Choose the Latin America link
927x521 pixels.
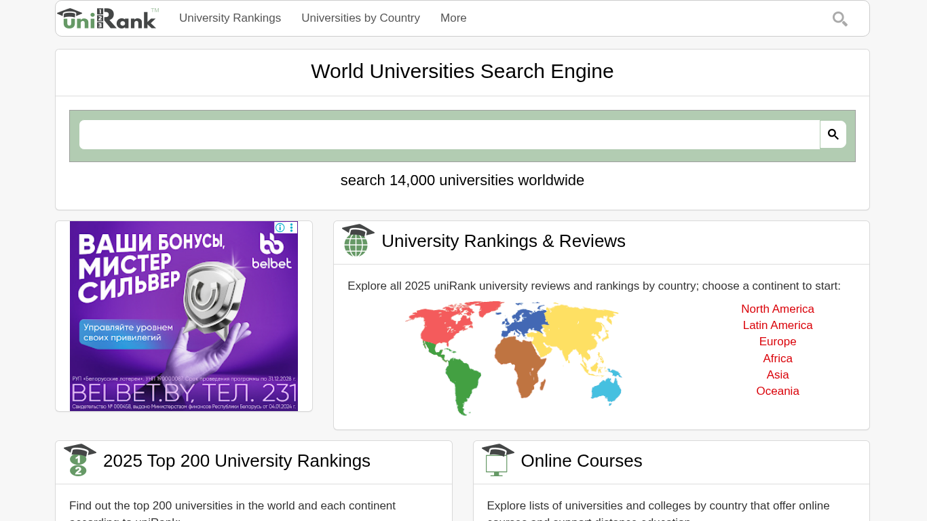pos(778,326)
